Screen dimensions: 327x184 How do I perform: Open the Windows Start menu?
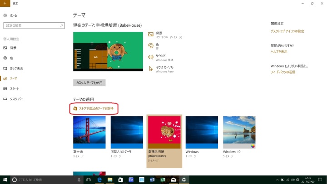5,179
